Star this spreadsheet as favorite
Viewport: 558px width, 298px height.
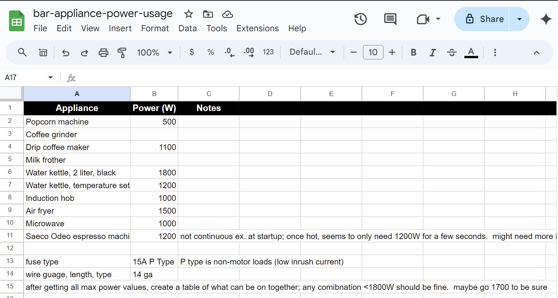[x=188, y=14]
